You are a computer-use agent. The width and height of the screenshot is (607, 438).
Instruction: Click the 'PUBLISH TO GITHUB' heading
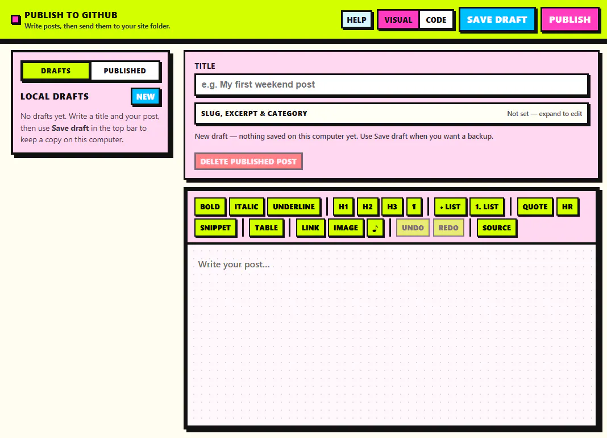(x=71, y=15)
